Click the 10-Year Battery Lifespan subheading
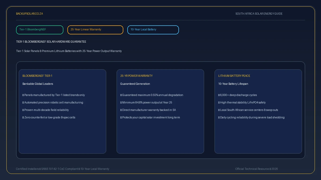Image resolution: width=321 pixels, height=180 pixels. click(x=233, y=84)
